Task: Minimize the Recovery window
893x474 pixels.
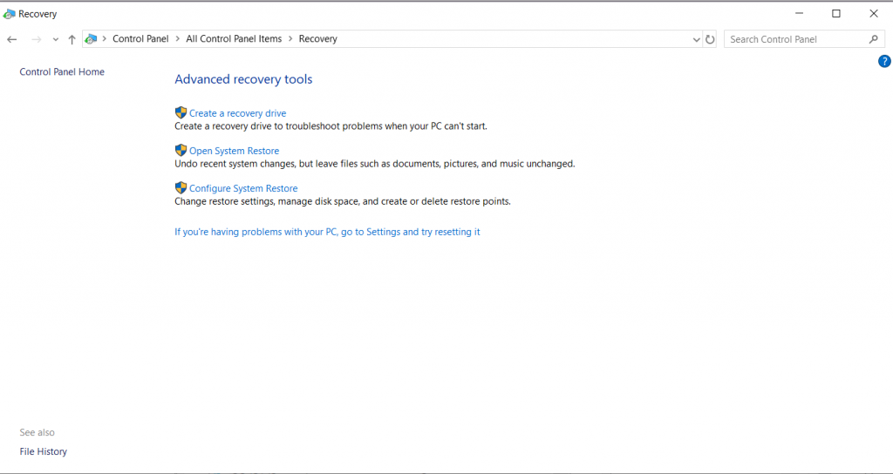Action: 799,14
